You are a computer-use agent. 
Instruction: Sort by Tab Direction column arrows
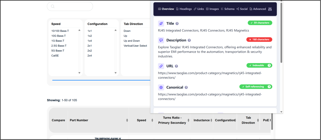258,120
